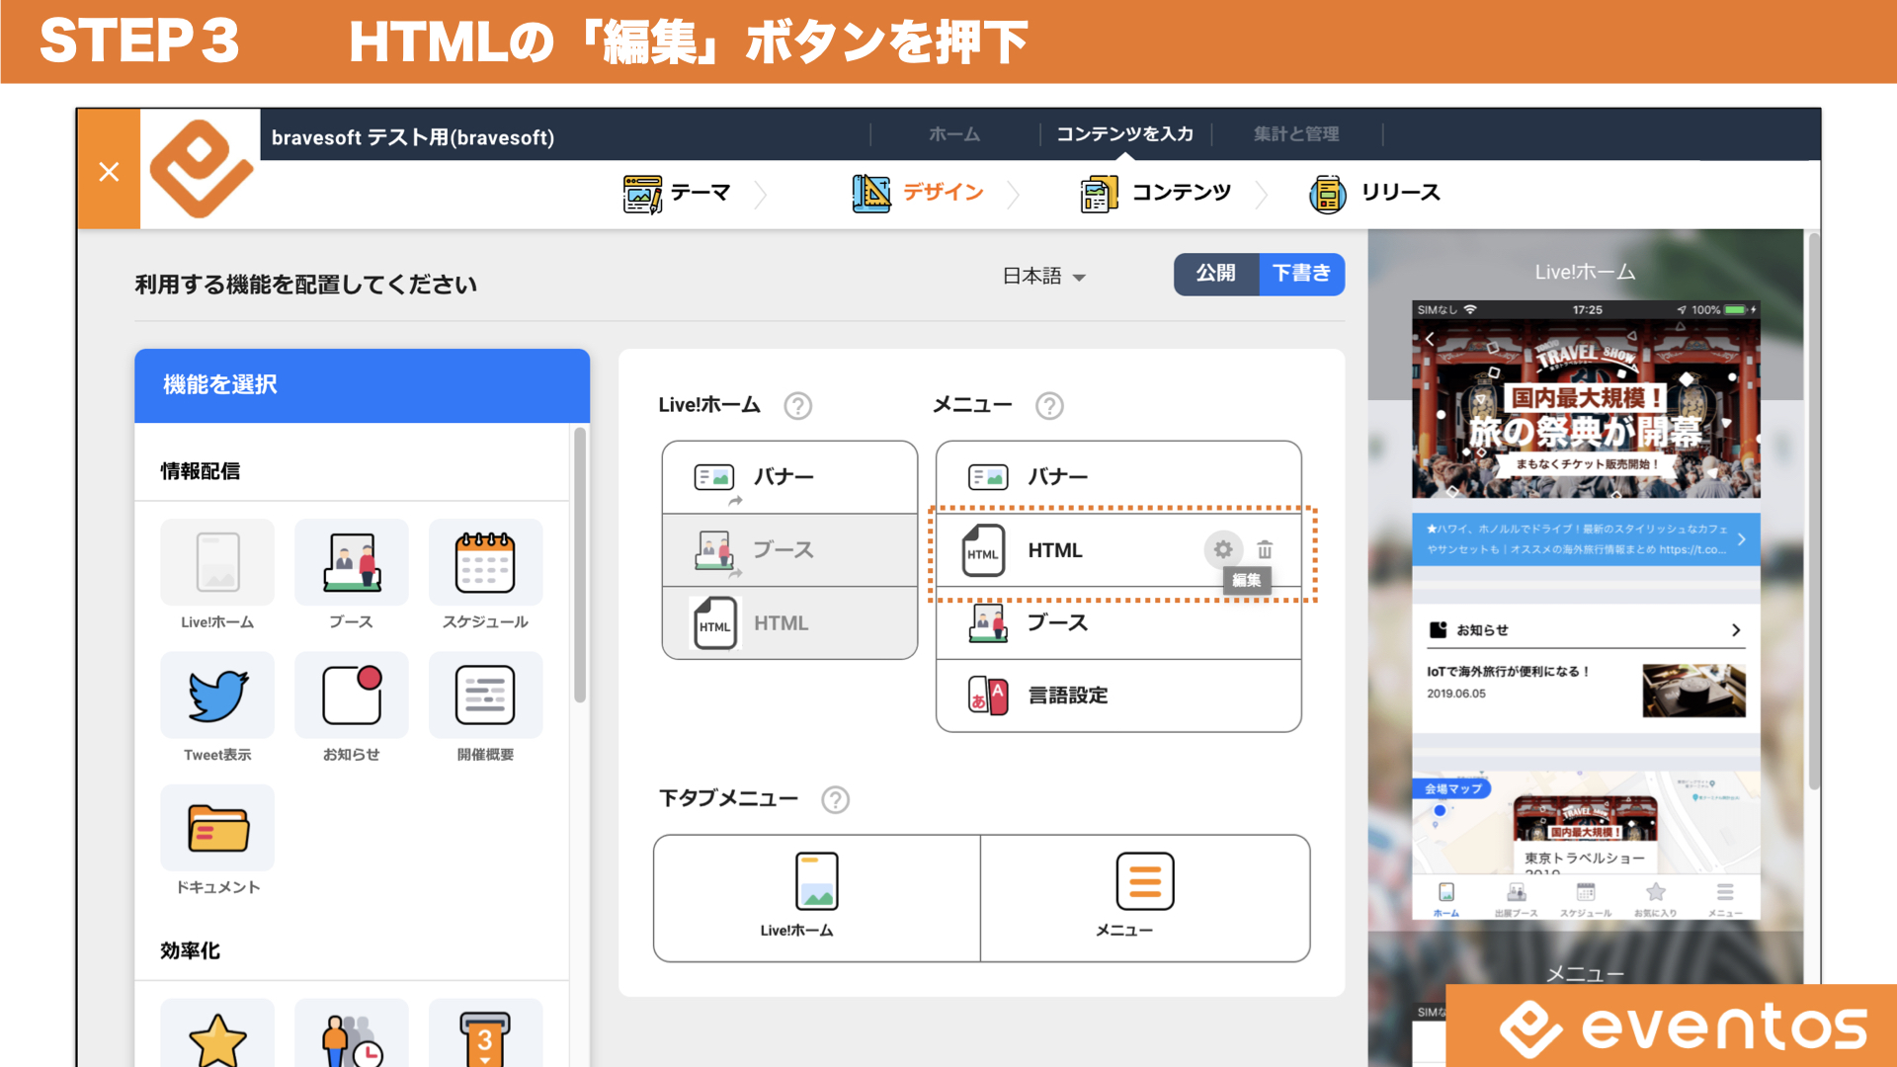Open コンテンツを入力 top navigation tab
The image size is (1897, 1067).
coord(1124,134)
